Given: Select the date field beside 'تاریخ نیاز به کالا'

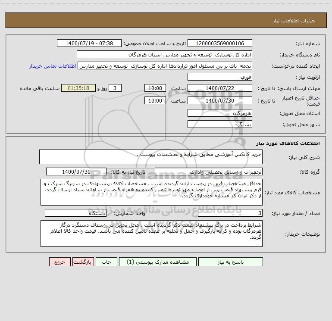Looking at the screenshot, I should click(76, 172).
